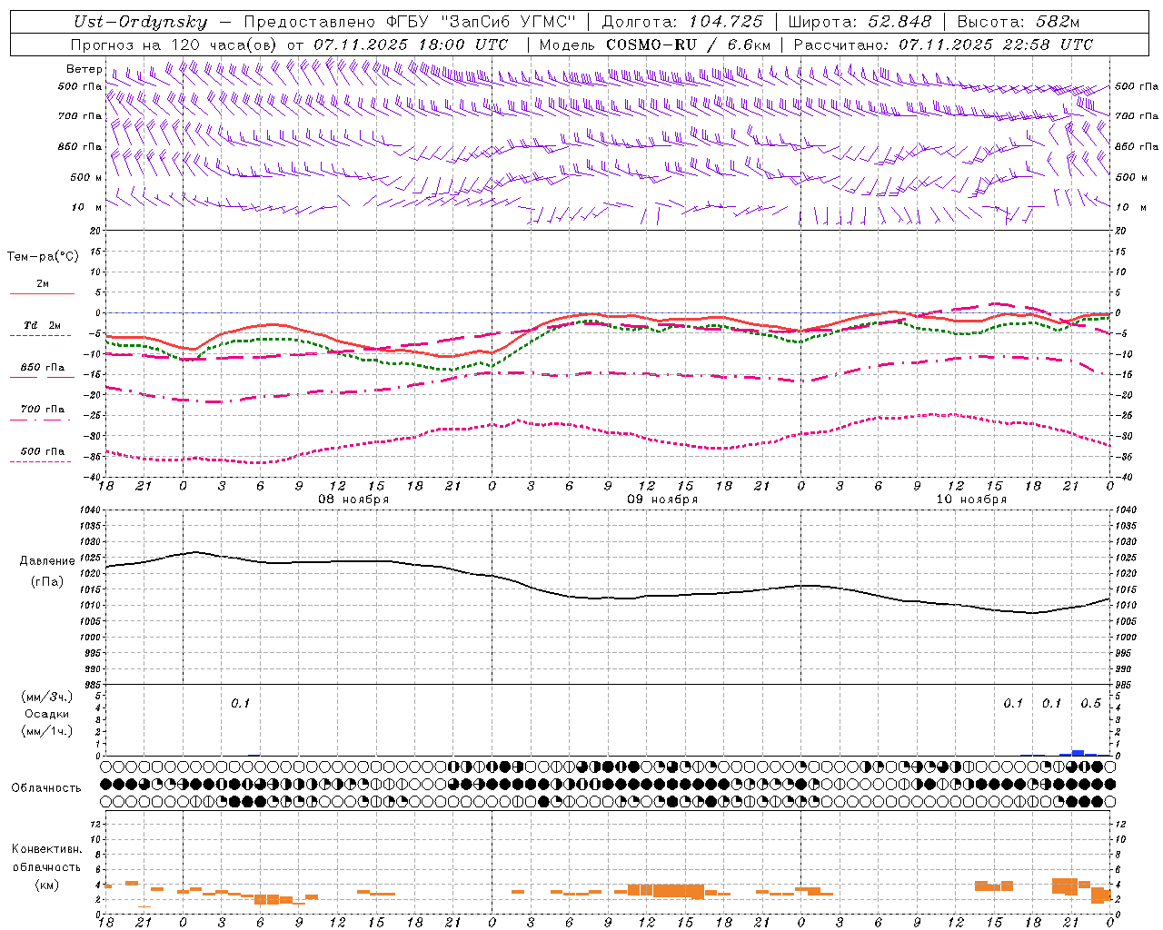Click the 0.5 precipitation amount value

[x=1090, y=704]
